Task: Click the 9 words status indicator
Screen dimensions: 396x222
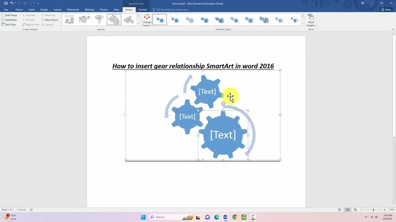Action: 21,210
